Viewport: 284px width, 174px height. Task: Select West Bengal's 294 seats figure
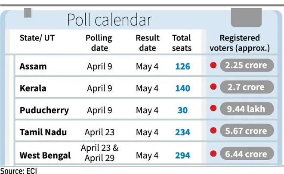click(x=182, y=155)
